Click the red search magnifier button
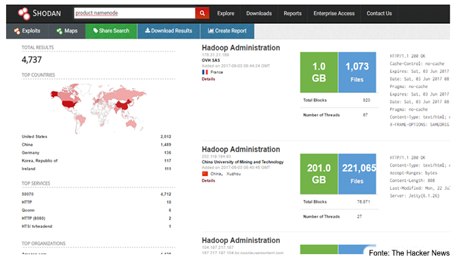The height and width of the screenshot is (260, 464). pyautogui.click(x=202, y=13)
